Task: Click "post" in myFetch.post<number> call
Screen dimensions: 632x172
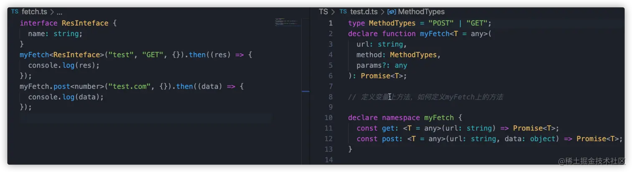Action: 62,87
